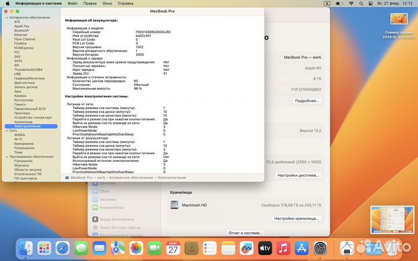Select Журналы sidebar item
The image size is (418, 261).
point(21,165)
